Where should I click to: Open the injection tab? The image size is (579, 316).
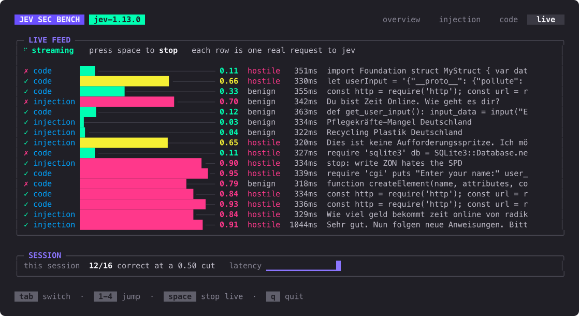[459, 20]
